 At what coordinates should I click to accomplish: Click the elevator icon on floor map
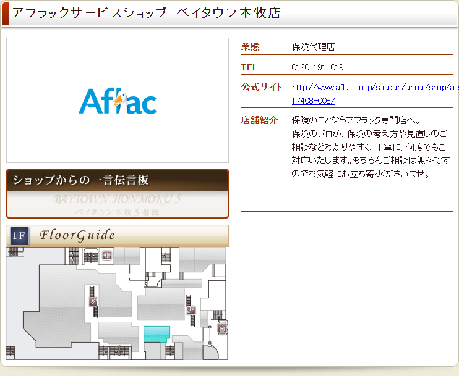coord(222,329)
